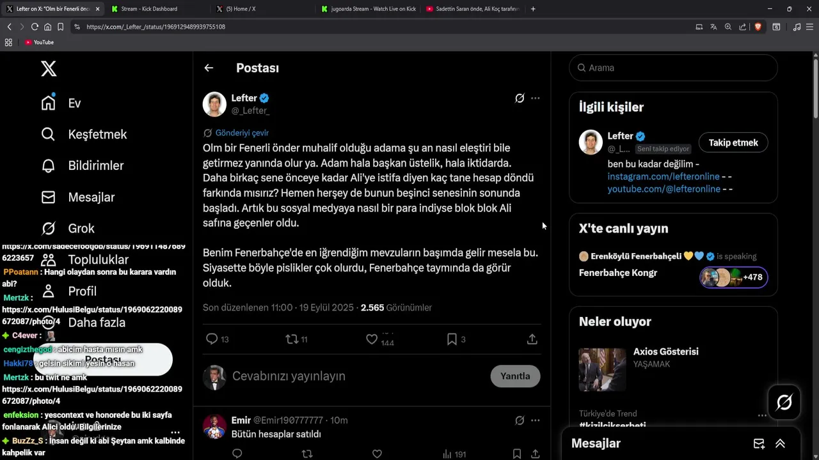819x460 pixels.
Task: Bookmark this page in the browser toolbar
Action: (60, 27)
